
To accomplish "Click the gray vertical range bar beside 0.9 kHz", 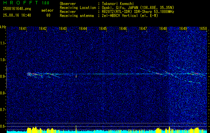I will (6, 77).
